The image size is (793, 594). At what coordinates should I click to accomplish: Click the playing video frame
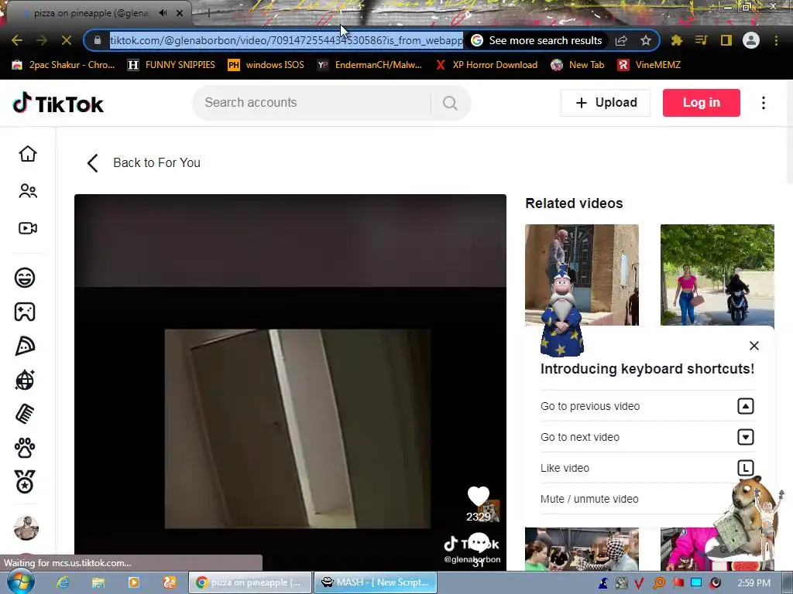click(x=290, y=382)
